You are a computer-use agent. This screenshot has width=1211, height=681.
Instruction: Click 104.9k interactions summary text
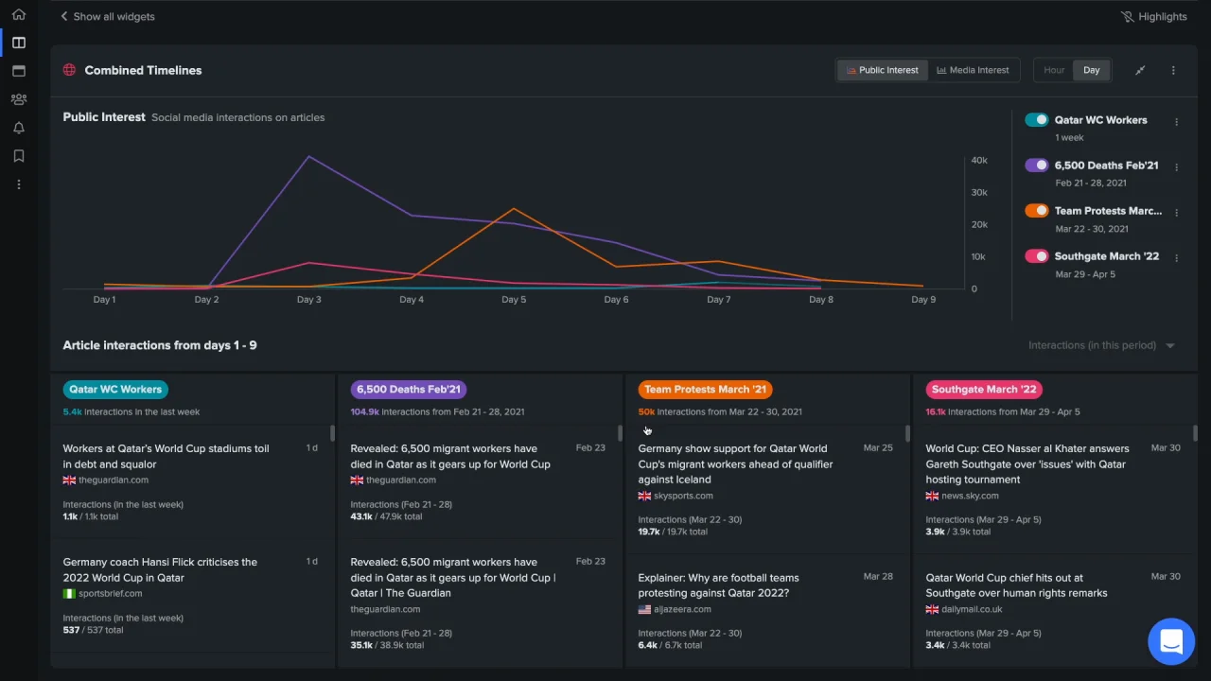(437, 411)
